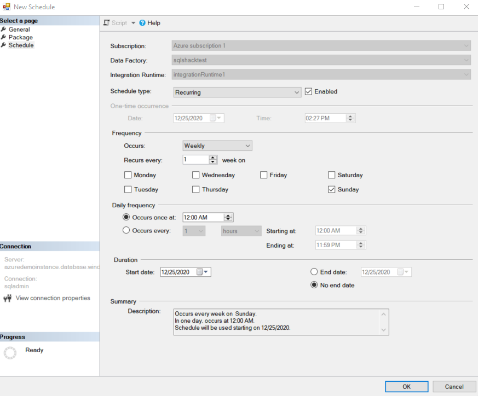Open the Schedule type dropdown
Image resolution: width=478 pixels, height=396 pixels.
tap(296, 92)
